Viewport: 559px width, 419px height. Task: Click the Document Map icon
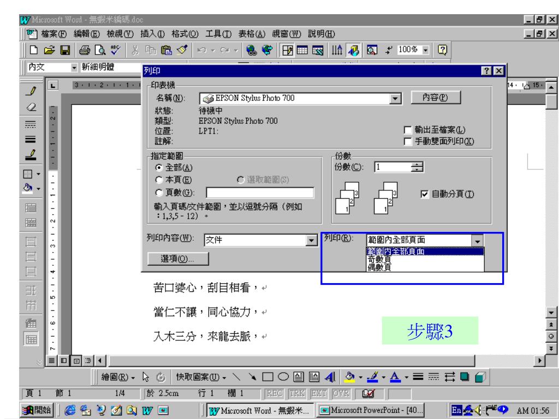tap(372, 50)
